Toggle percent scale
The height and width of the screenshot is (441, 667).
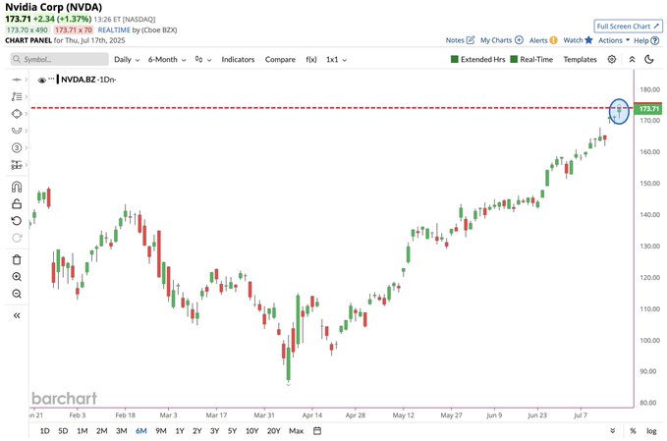[633, 431]
